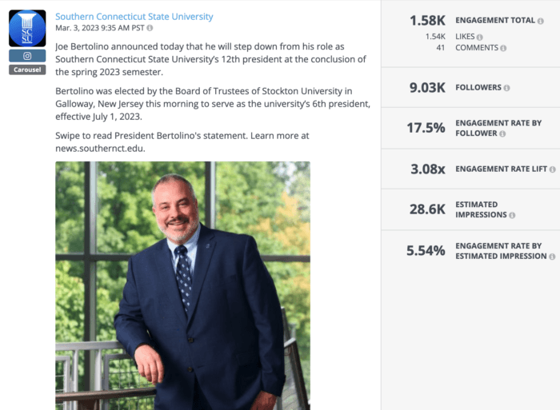The width and height of the screenshot is (560, 410).
Task: Click the 17.5% engagement rate value
Action: tap(426, 128)
